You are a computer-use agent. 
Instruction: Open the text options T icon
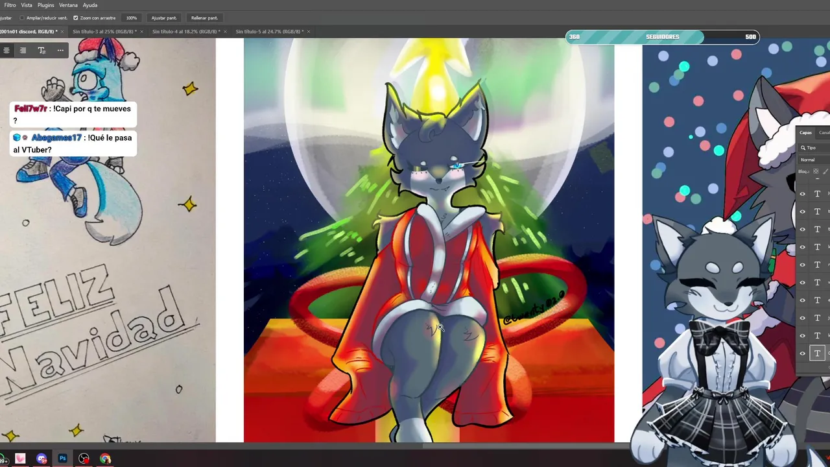tap(41, 50)
